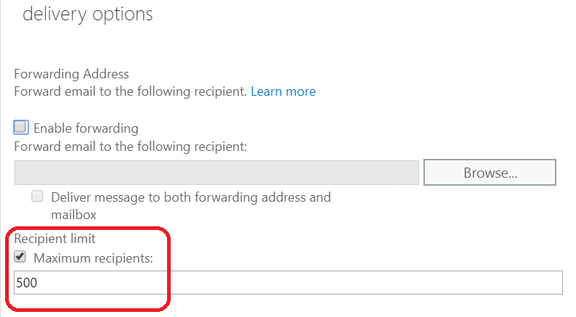This screenshot has height=317, width=576.
Task: Tick the Enable forwarding checkbox
Action: tap(20, 128)
